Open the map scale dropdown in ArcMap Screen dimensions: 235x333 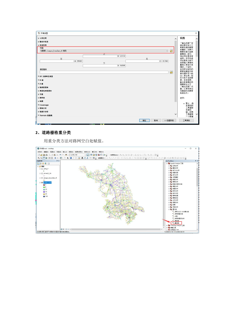(x=85, y=155)
